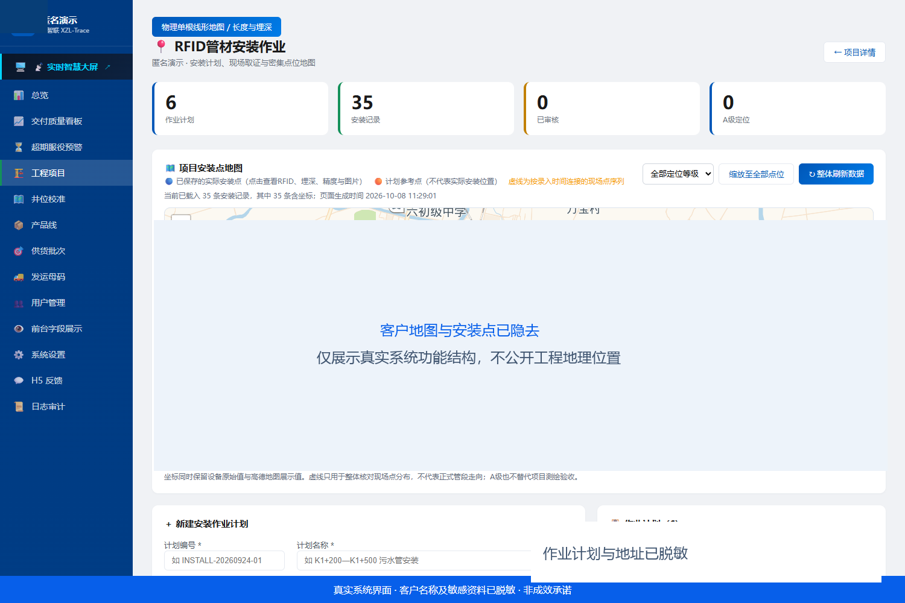Click the 安装记录 count card showing 35

click(426, 109)
